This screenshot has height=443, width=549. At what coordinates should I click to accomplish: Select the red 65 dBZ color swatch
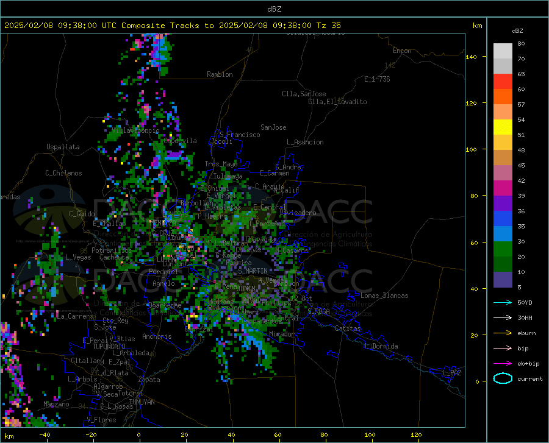pos(503,82)
